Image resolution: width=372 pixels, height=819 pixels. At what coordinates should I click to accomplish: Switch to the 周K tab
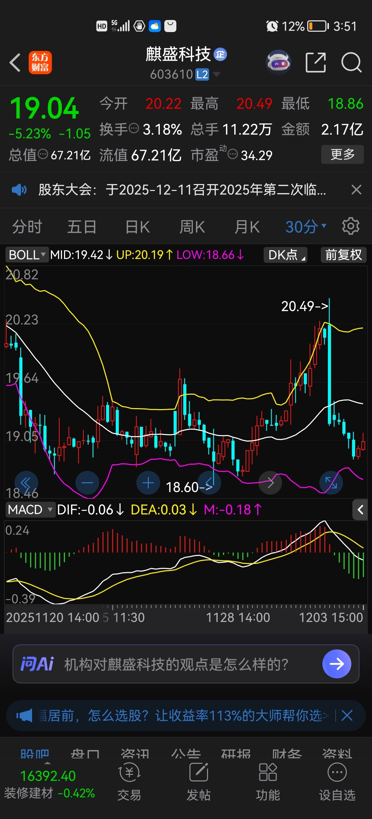(x=192, y=227)
